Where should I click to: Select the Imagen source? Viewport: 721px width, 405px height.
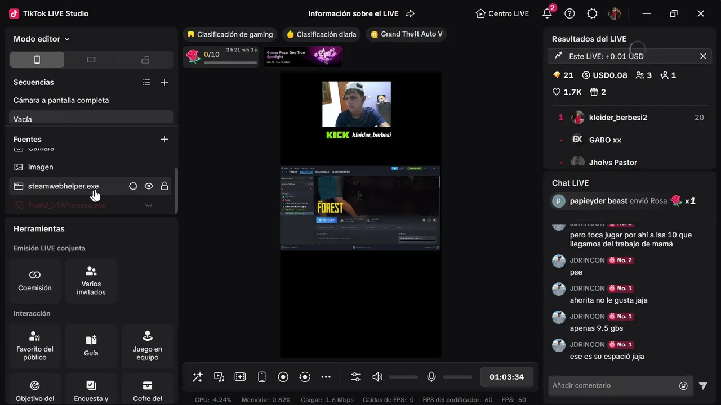(90, 167)
